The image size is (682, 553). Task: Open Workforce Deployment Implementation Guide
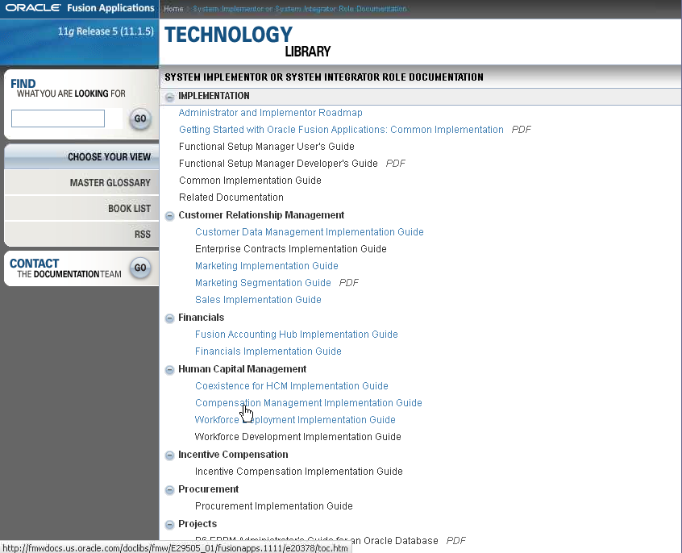click(x=295, y=420)
